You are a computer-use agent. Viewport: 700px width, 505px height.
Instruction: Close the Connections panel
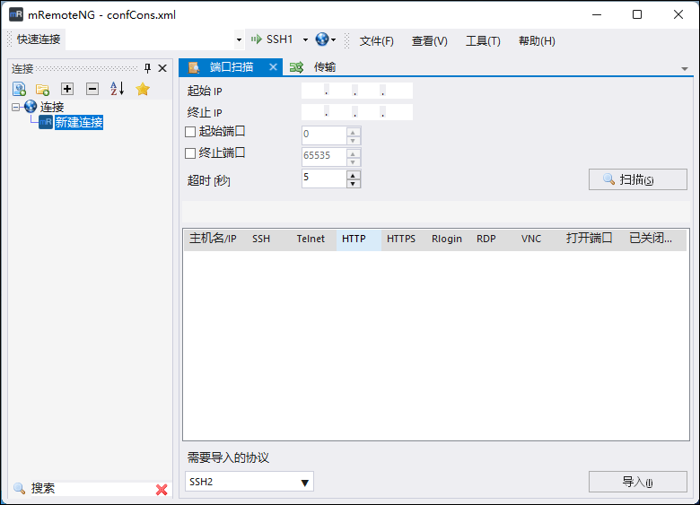[162, 68]
